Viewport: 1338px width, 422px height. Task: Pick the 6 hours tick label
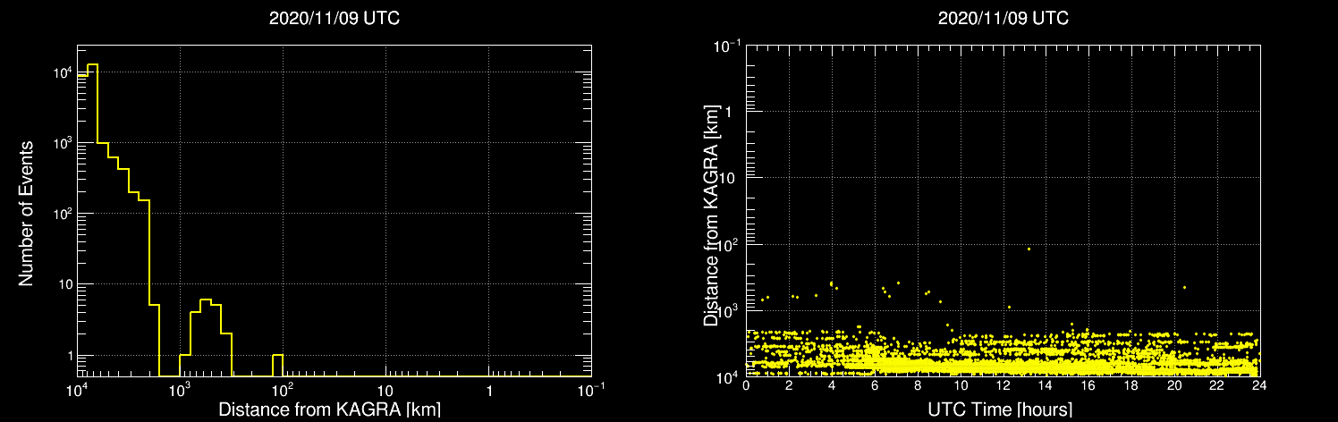[x=874, y=386]
